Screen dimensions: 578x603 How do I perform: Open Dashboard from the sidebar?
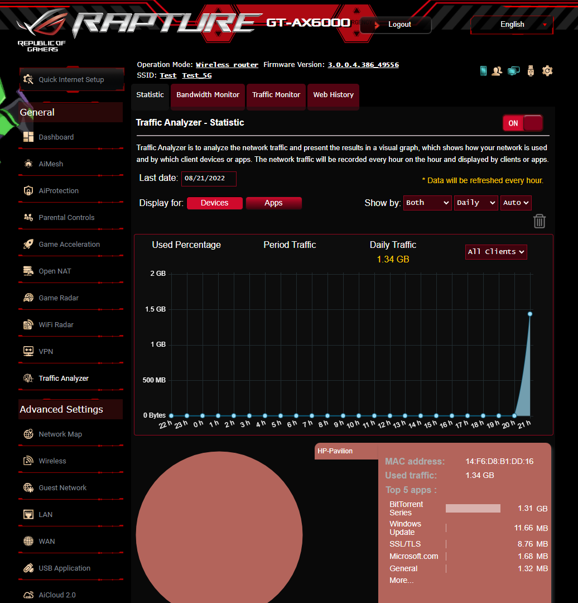point(56,137)
